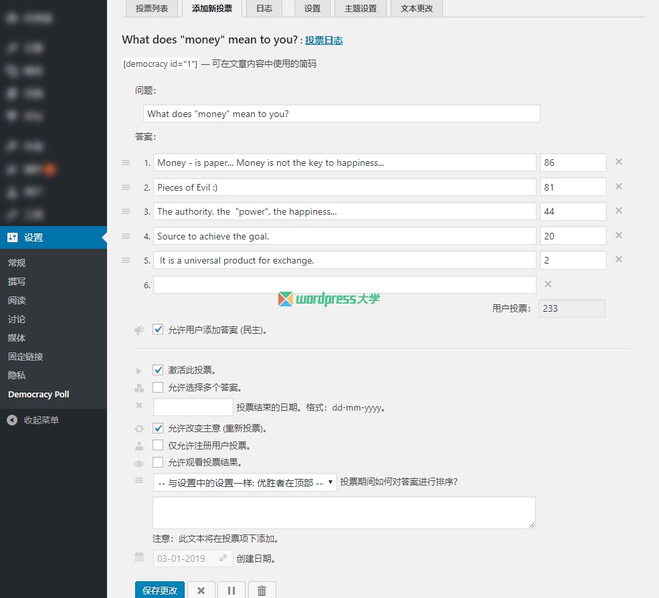Click the question text field
This screenshot has width=659, height=598.
(x=342, y=114)
